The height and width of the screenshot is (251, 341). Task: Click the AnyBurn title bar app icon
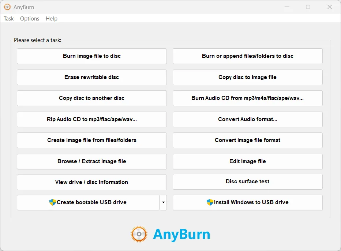pos(7,7)
